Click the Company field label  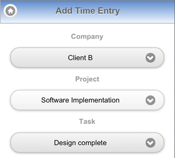point(87,37)
